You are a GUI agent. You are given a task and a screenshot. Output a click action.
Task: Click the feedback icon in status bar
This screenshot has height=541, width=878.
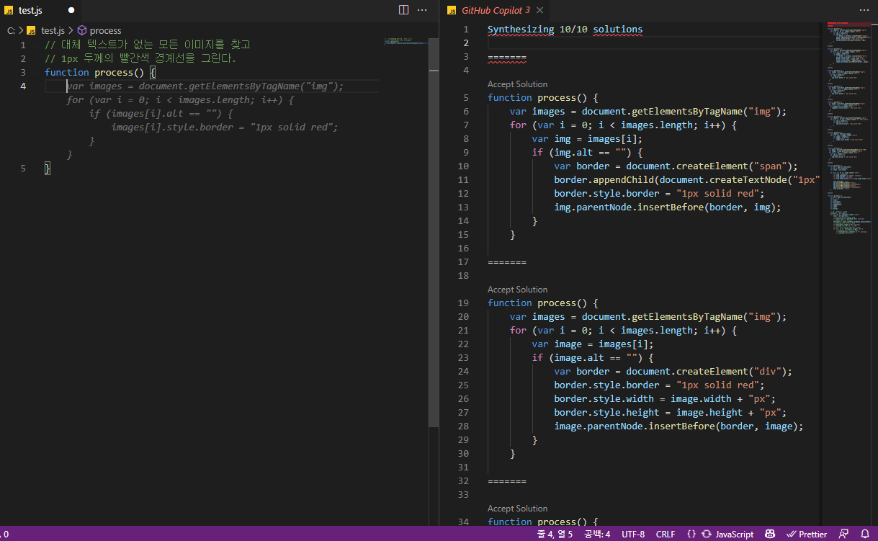(x=843, y=534)
